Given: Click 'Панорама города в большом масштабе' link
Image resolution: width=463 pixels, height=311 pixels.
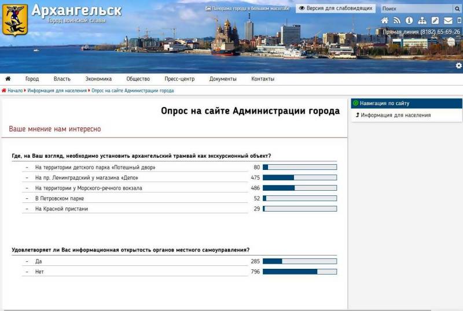Looking at the screenshot, I should point(248,9).
